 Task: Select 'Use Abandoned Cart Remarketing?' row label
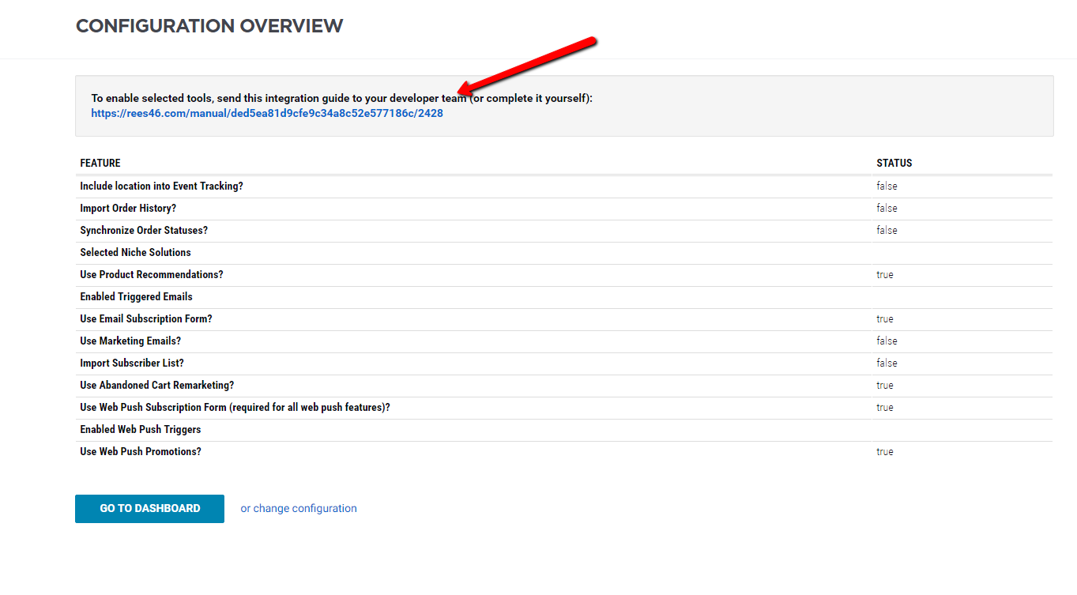[x=157, y=386]
